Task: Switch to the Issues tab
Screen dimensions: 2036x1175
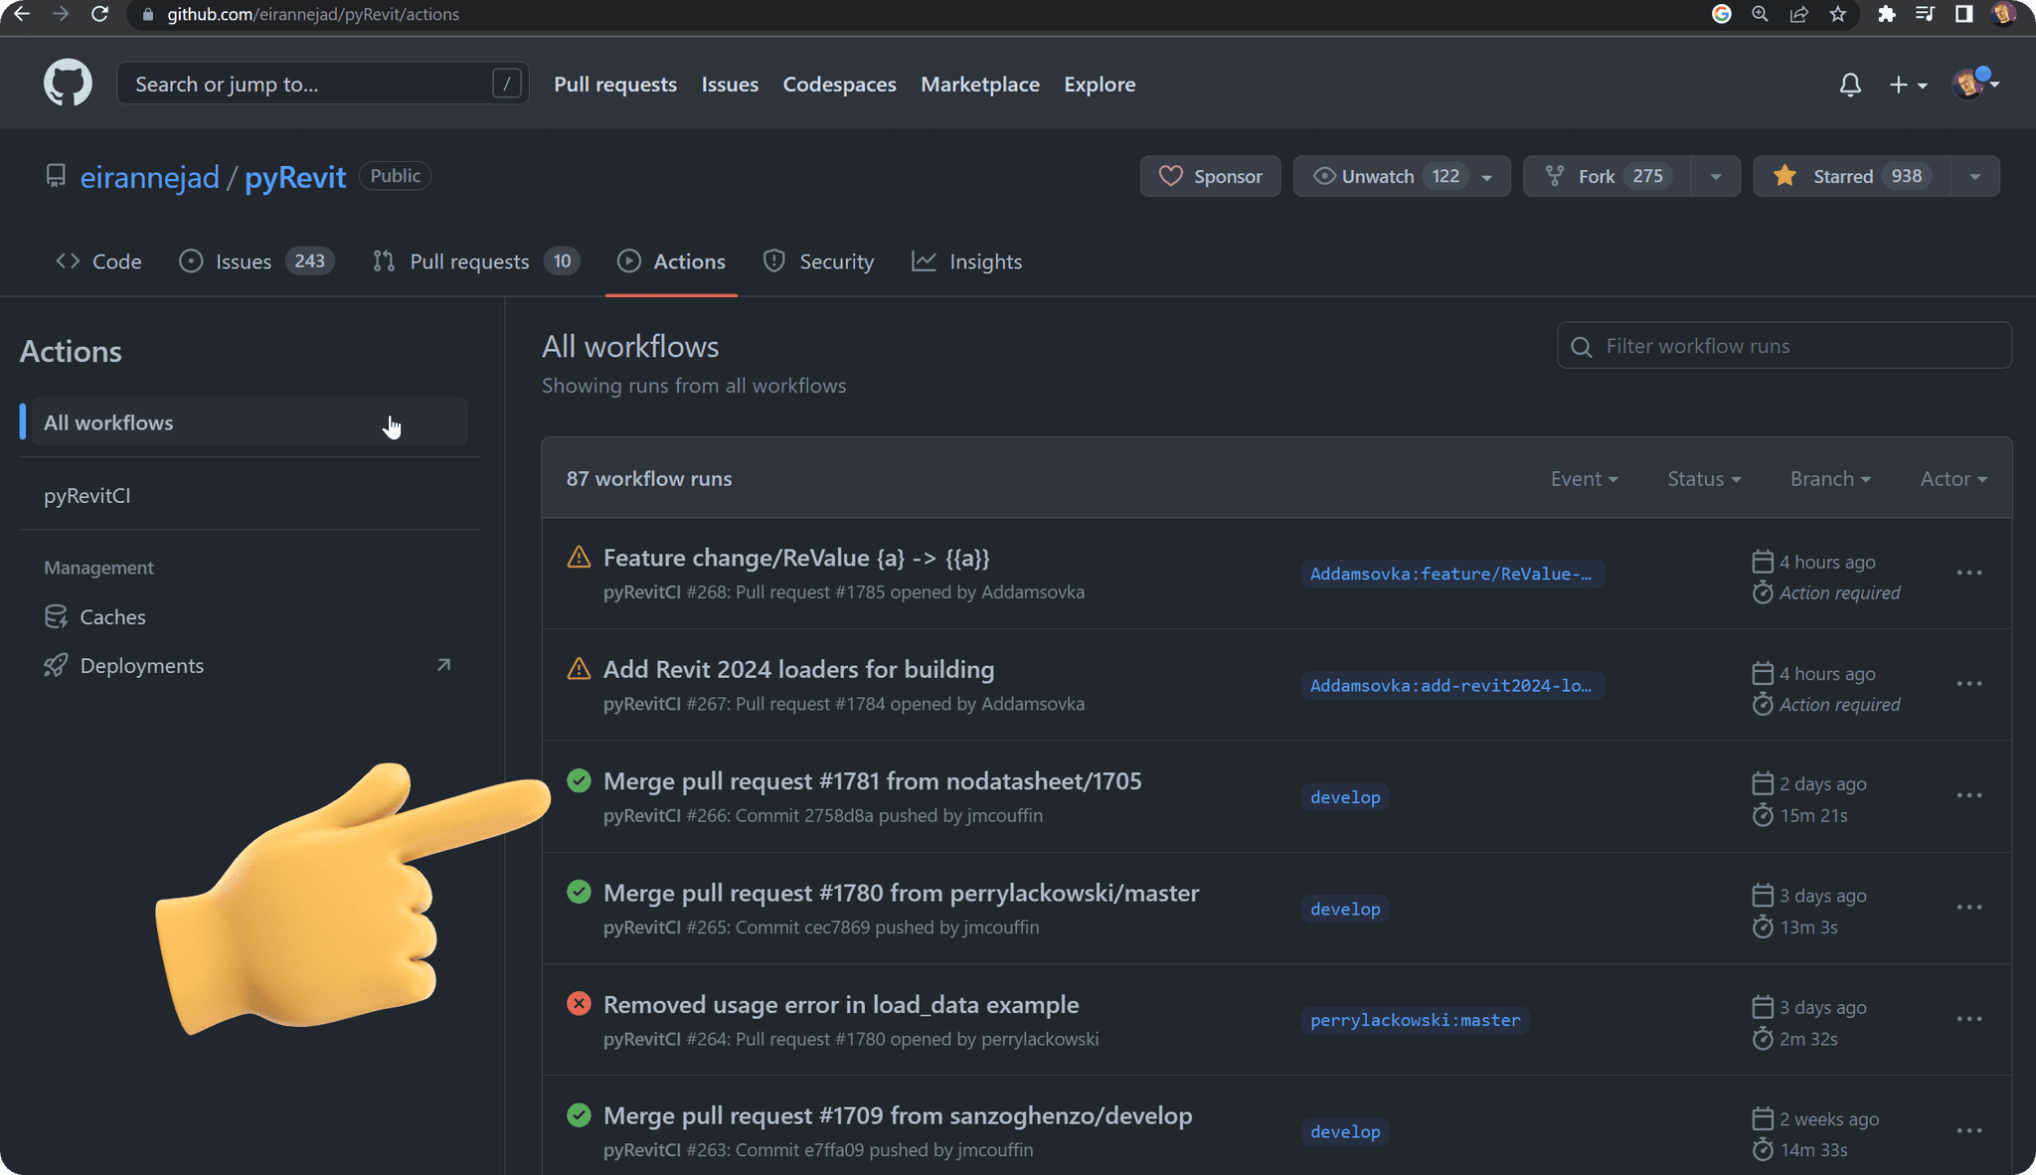Action: click(243, 261)
